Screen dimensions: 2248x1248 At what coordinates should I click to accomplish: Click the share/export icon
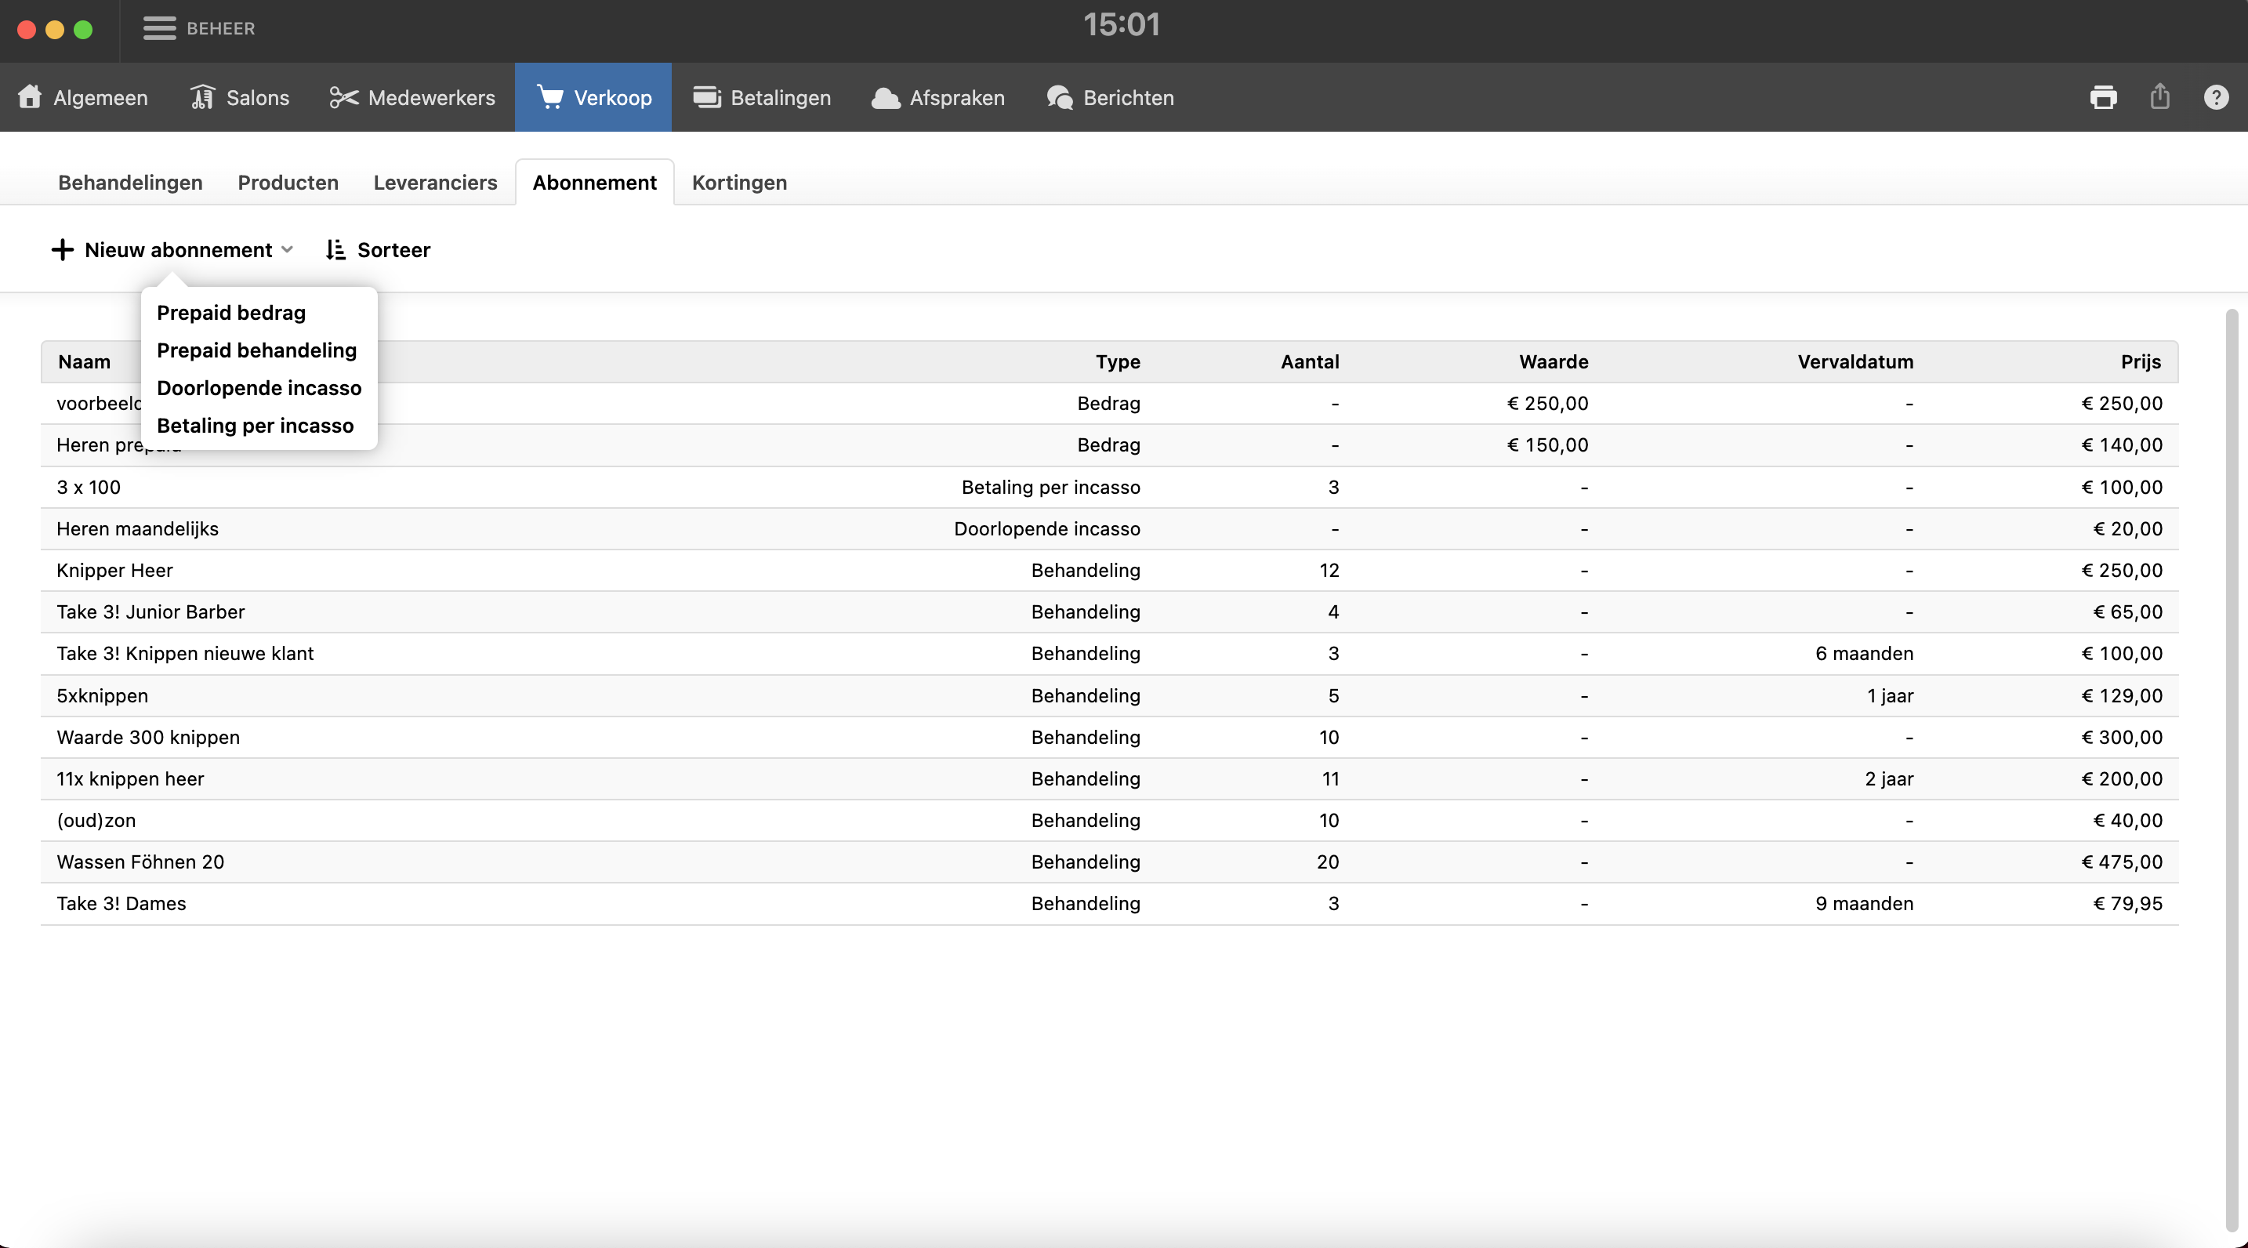pyautogui.click(x=2160, y=97)
